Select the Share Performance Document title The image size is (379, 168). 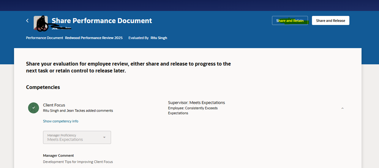[102, 21]
